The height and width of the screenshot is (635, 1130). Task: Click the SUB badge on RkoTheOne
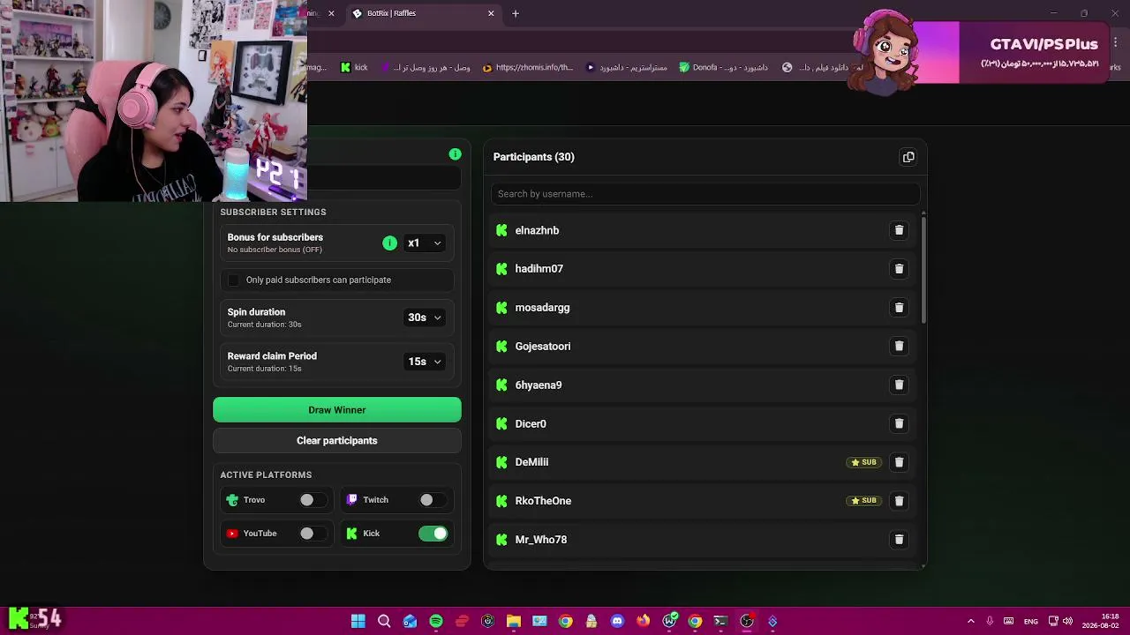coord(863,501)
